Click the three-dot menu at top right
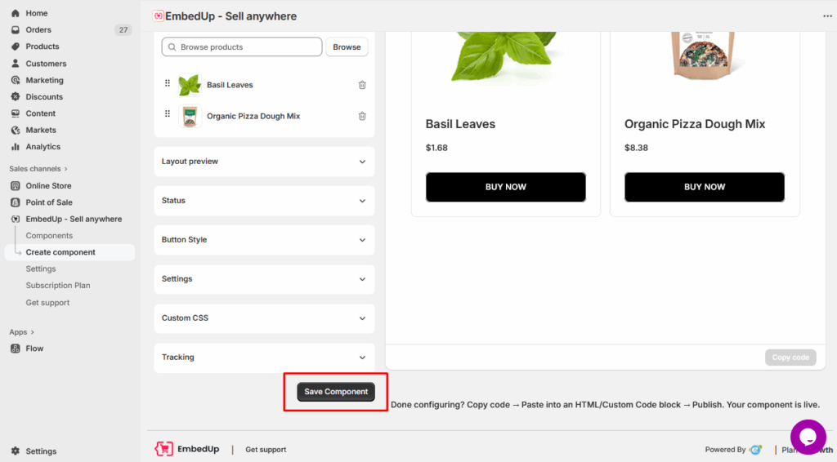Screen dimensions: 837x462 pos(827,16)
